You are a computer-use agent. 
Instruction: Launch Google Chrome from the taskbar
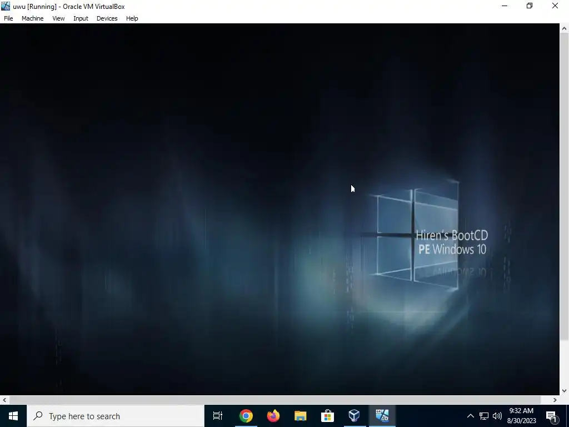pyautogui.click(x=246, y=416)
